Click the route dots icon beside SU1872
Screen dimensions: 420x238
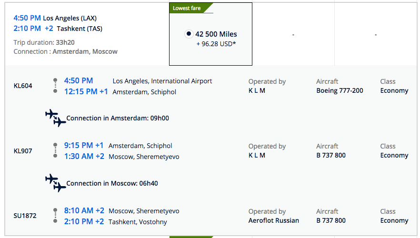pos(55,216)
